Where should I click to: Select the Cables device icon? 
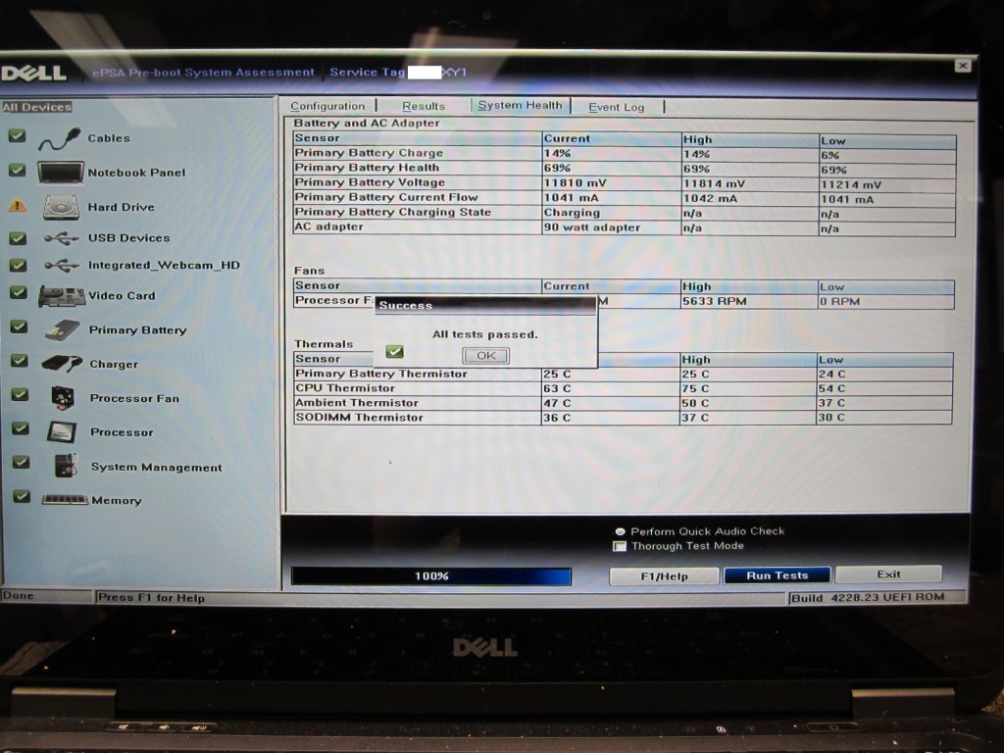click(x=60, y=138)
